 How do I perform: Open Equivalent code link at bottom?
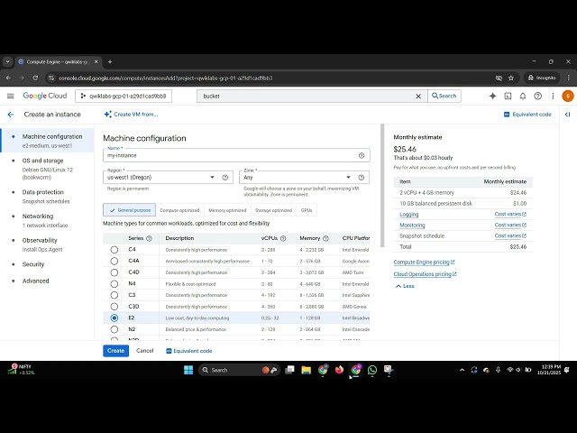pyautogui.click(x=189, y=351)
